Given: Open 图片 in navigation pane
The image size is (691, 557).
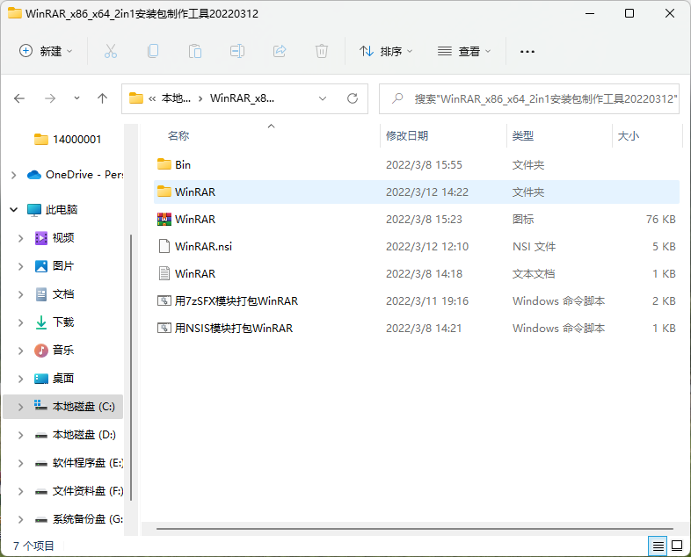Looking at the screenshot, I should click(55, 266).
